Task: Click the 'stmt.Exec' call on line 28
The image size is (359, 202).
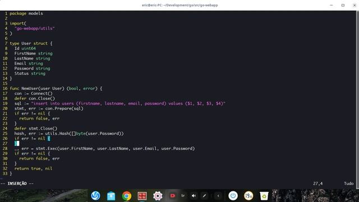Action: pyautogui.click(x=115, y=149)
